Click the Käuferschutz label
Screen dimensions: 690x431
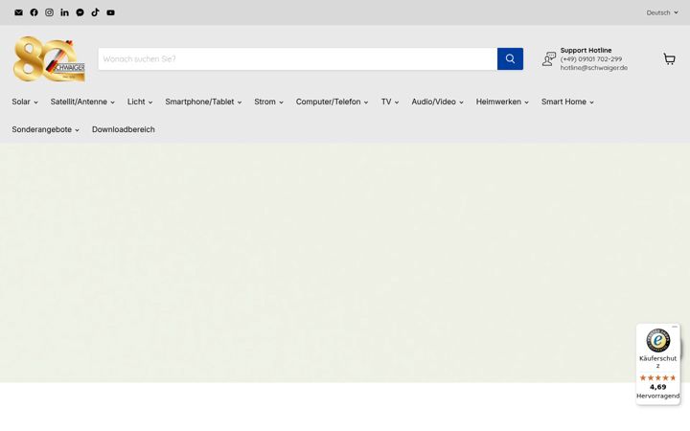657,362
